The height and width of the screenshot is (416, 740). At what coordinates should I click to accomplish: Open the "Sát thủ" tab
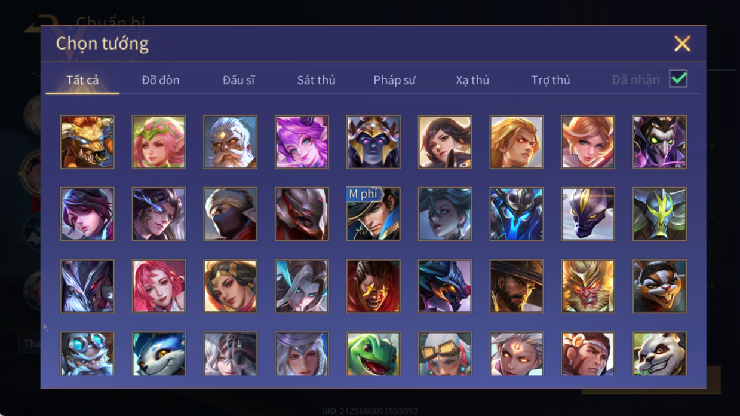pos(316,80)
